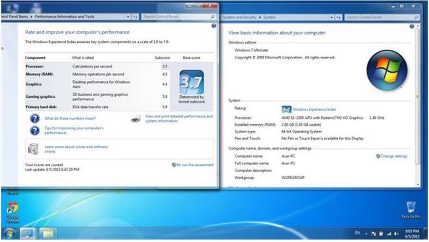This screenshot has width=429, height=242.
Task: Open Windows Explorer from the taskbar
Action: (48, 233)
